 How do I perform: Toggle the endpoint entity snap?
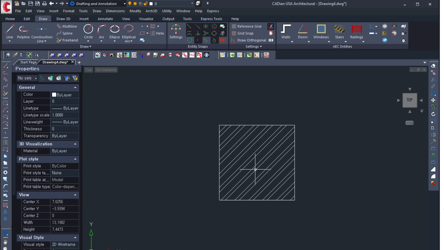click(x=189, y=26)
